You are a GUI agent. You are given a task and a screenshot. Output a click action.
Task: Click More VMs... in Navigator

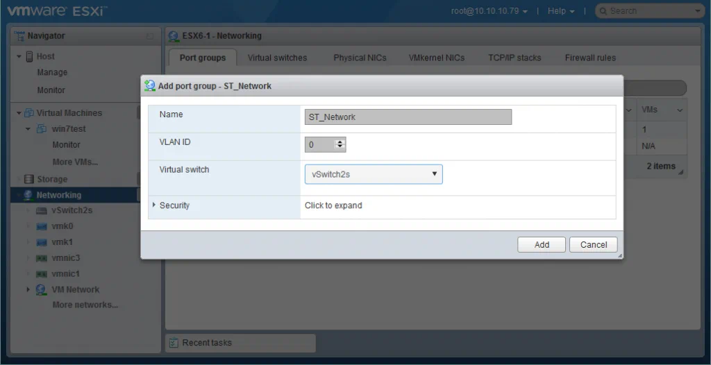(75, 162)
